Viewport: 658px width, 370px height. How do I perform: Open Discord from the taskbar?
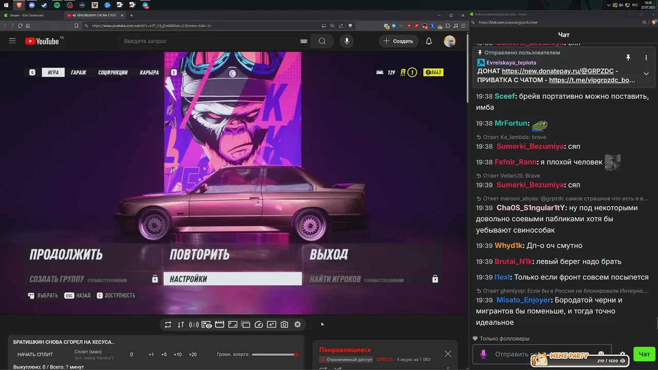coord(31,5)
